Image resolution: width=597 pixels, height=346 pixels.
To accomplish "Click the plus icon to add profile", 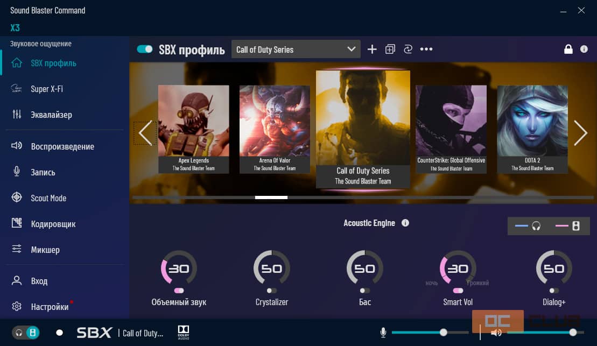I will (372, 50).
